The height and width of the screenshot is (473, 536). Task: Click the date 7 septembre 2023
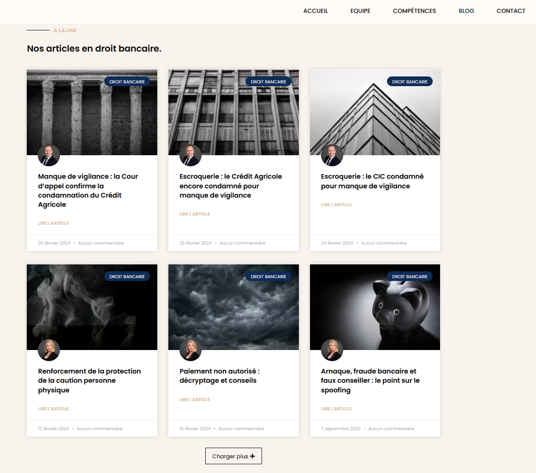click(x=341, y=429)
